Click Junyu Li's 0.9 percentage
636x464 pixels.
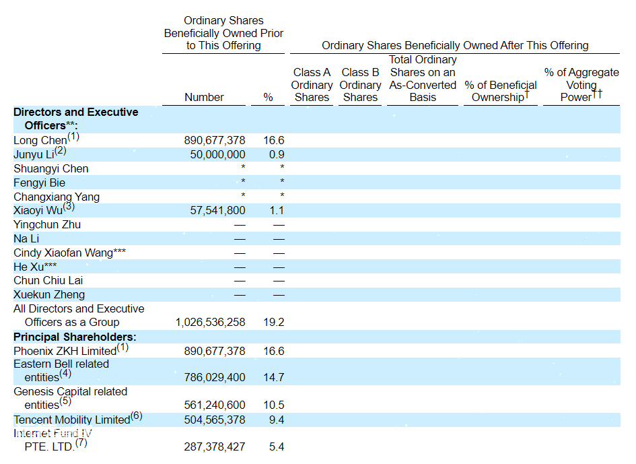pos(277,155)
